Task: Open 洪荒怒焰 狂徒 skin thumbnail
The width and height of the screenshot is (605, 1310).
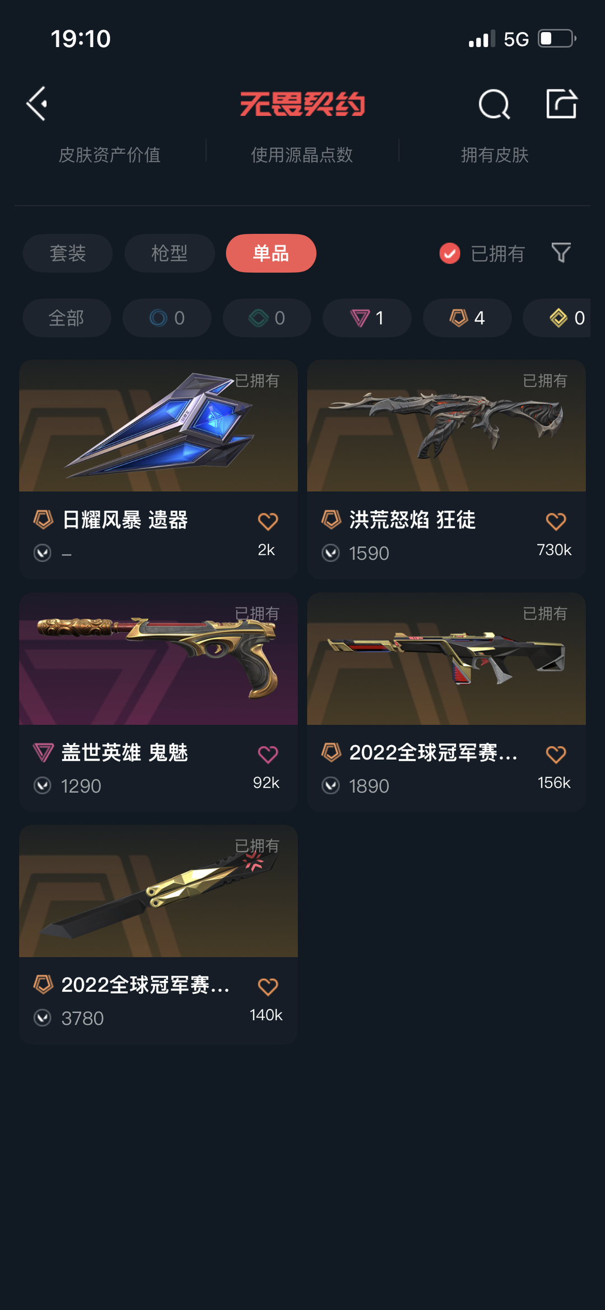Action: click(x=446, y=426)
